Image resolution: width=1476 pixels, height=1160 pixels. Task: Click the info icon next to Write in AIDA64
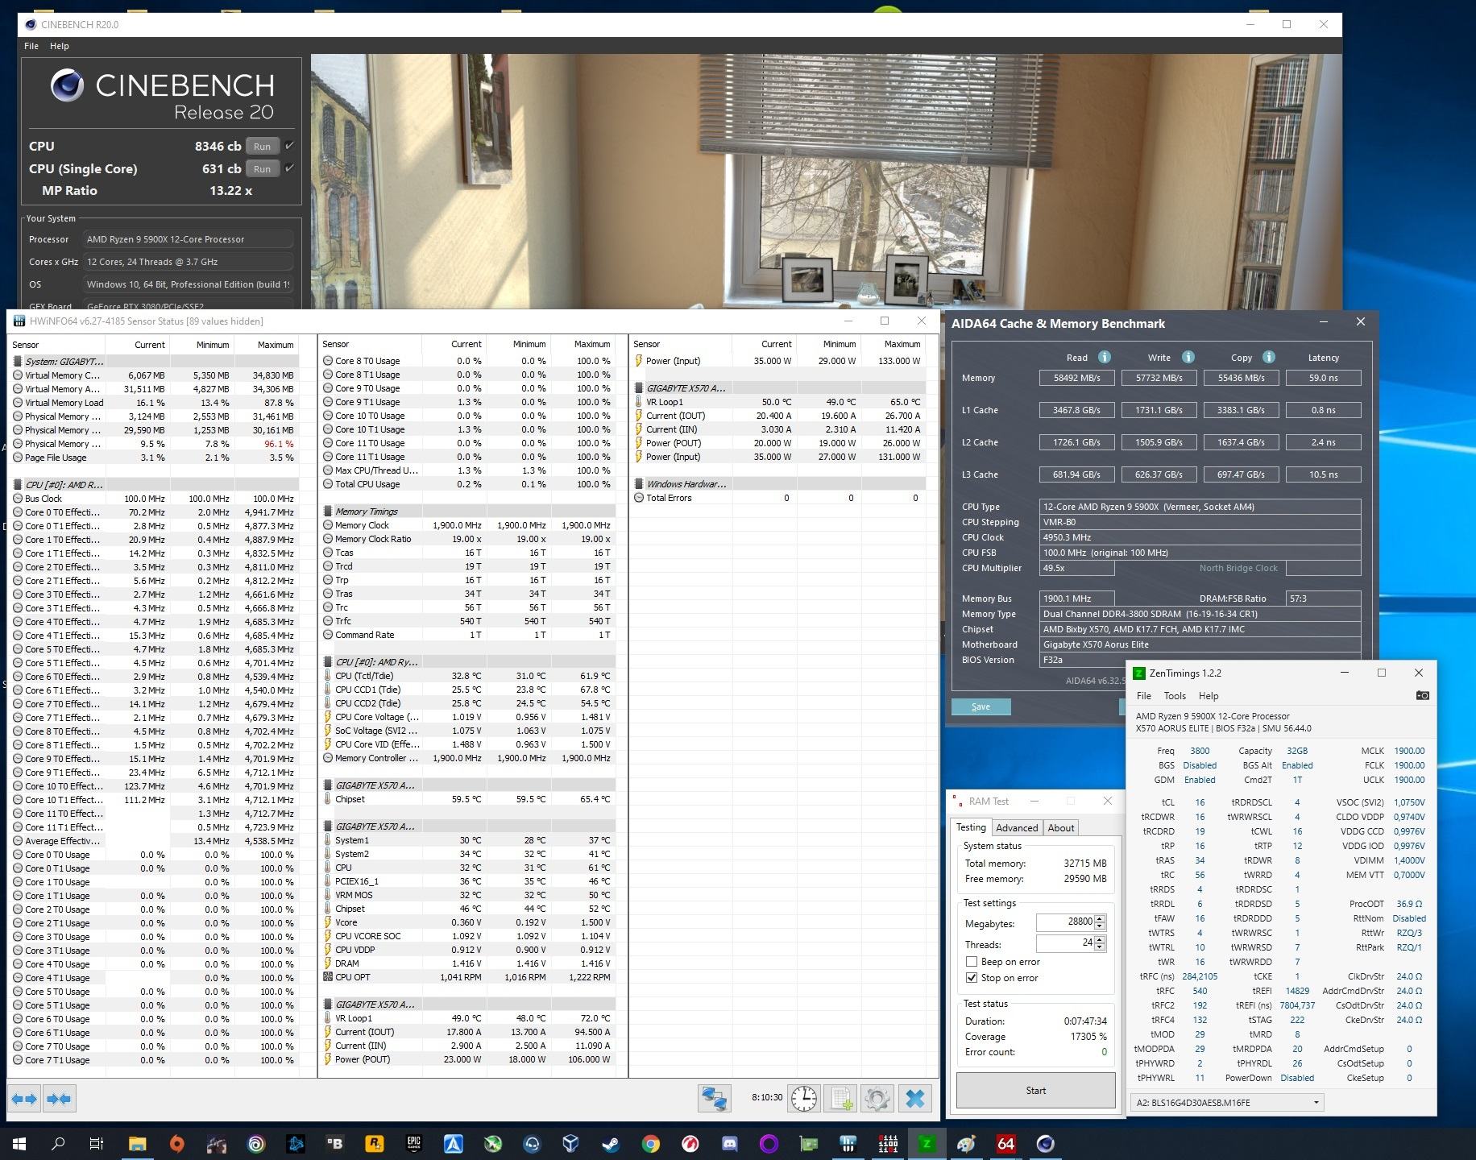[x=1188, y=357]
